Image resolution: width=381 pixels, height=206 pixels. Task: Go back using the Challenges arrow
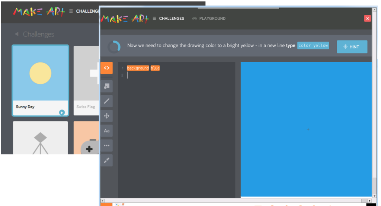click(x=16, y=34)
